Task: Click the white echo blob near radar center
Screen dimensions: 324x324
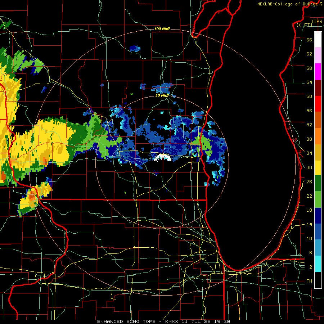Action: (163, 157)
